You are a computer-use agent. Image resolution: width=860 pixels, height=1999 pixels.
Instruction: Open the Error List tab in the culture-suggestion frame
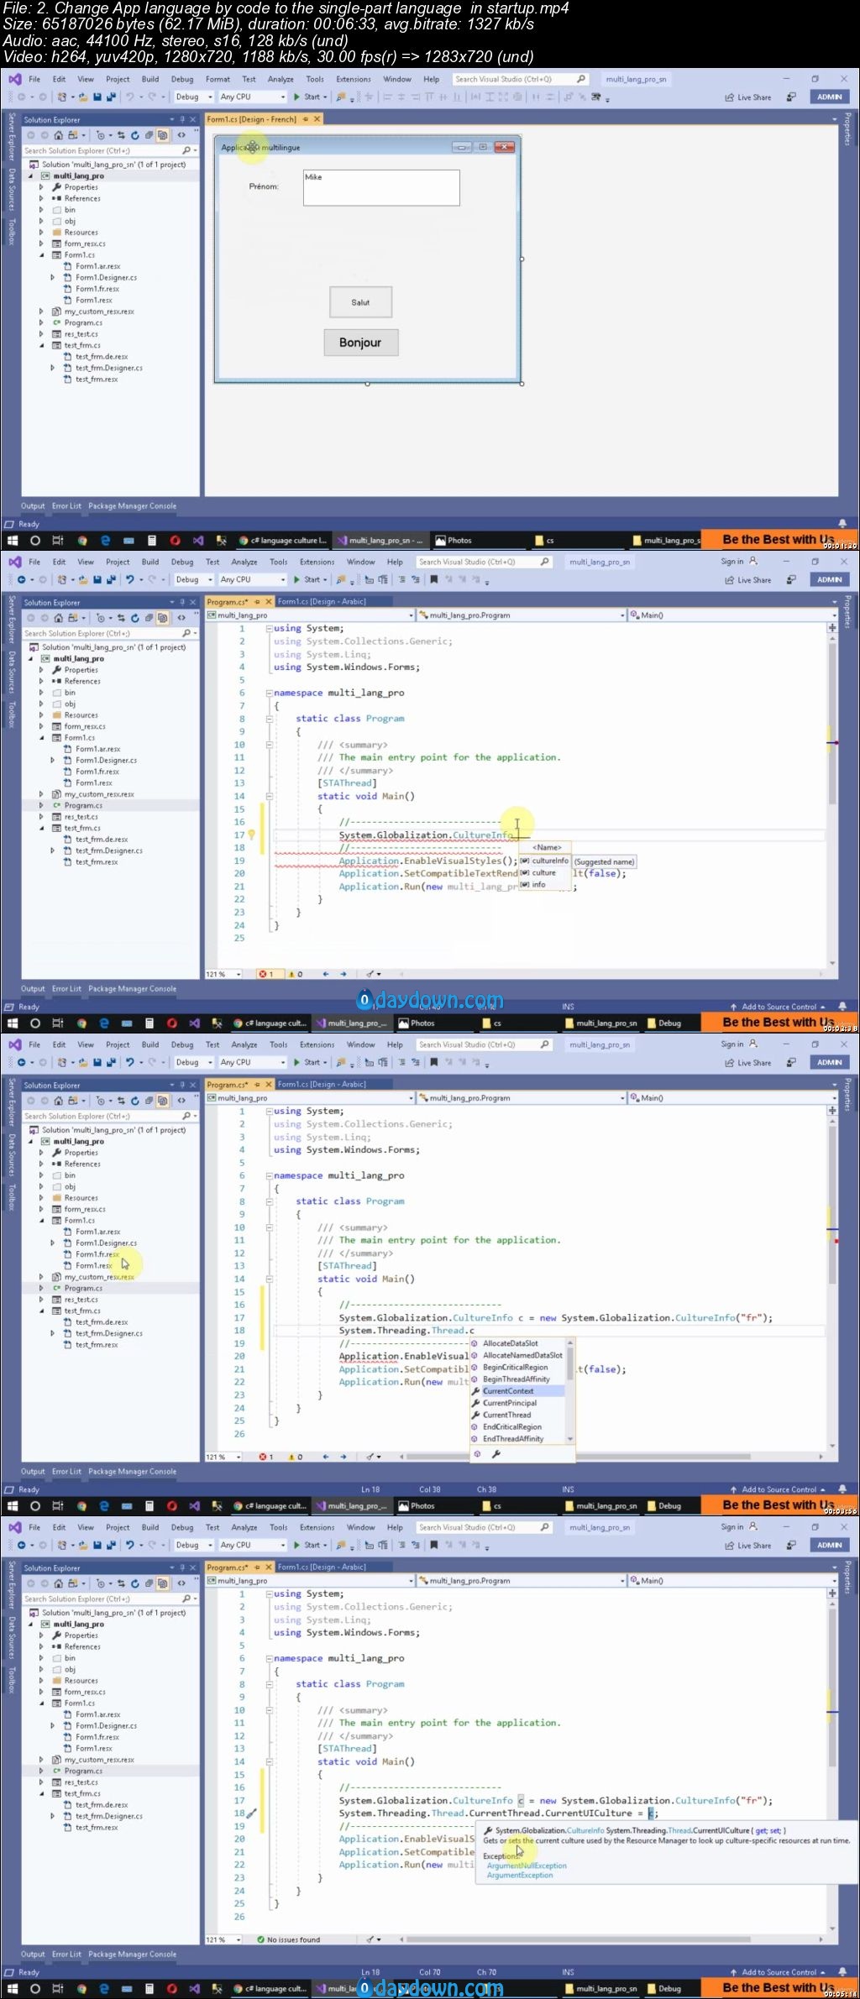tap(66, 989)
